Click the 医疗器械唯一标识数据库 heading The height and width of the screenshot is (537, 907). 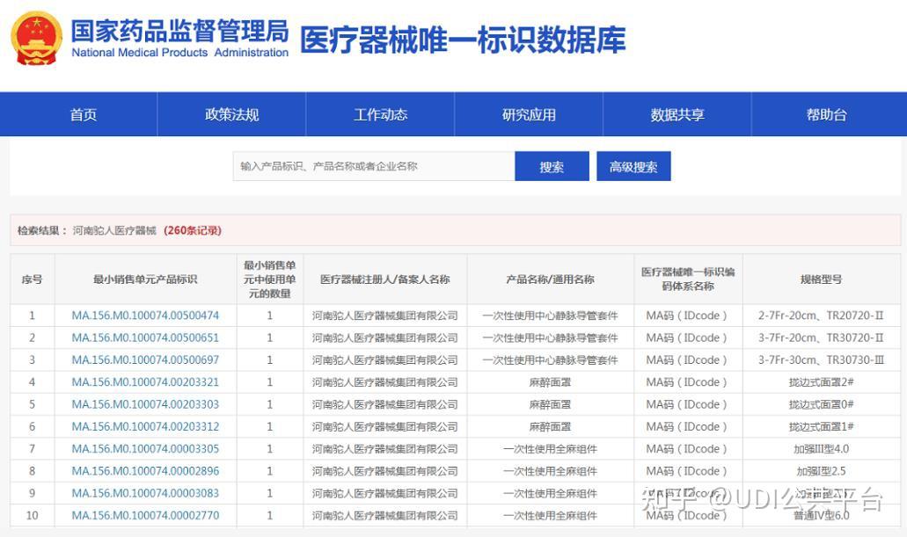coord(463,40)
